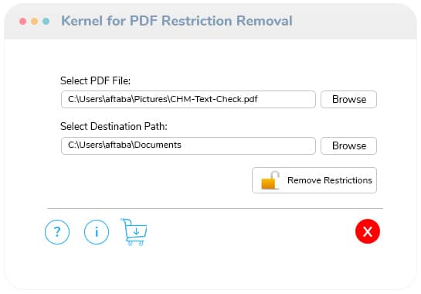Viewport: 421px width, 294px height.
Task: Focus the field showing the Documents folder
Action: (x=188, y=145)
